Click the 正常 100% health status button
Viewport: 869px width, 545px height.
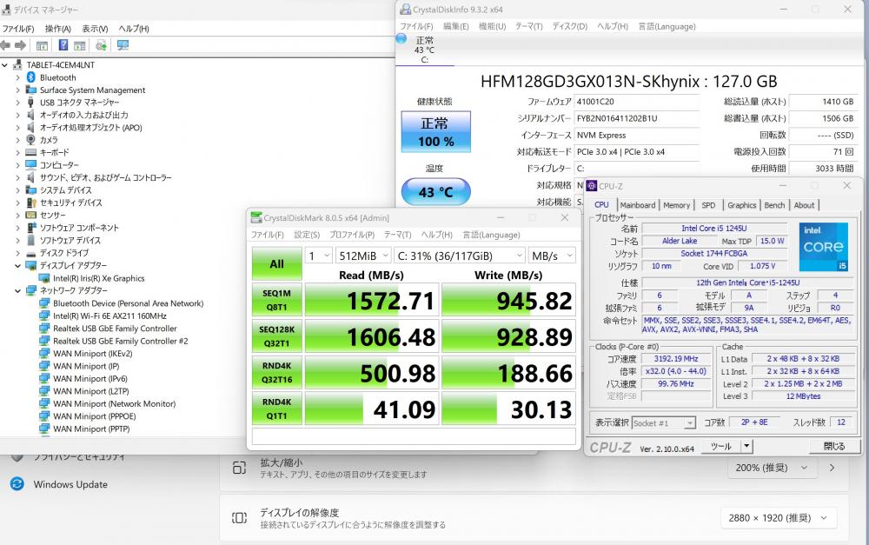point(436,132)
